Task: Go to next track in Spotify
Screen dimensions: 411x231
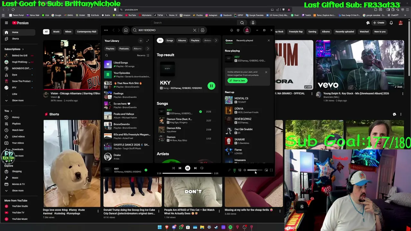Action: [195, 168]
